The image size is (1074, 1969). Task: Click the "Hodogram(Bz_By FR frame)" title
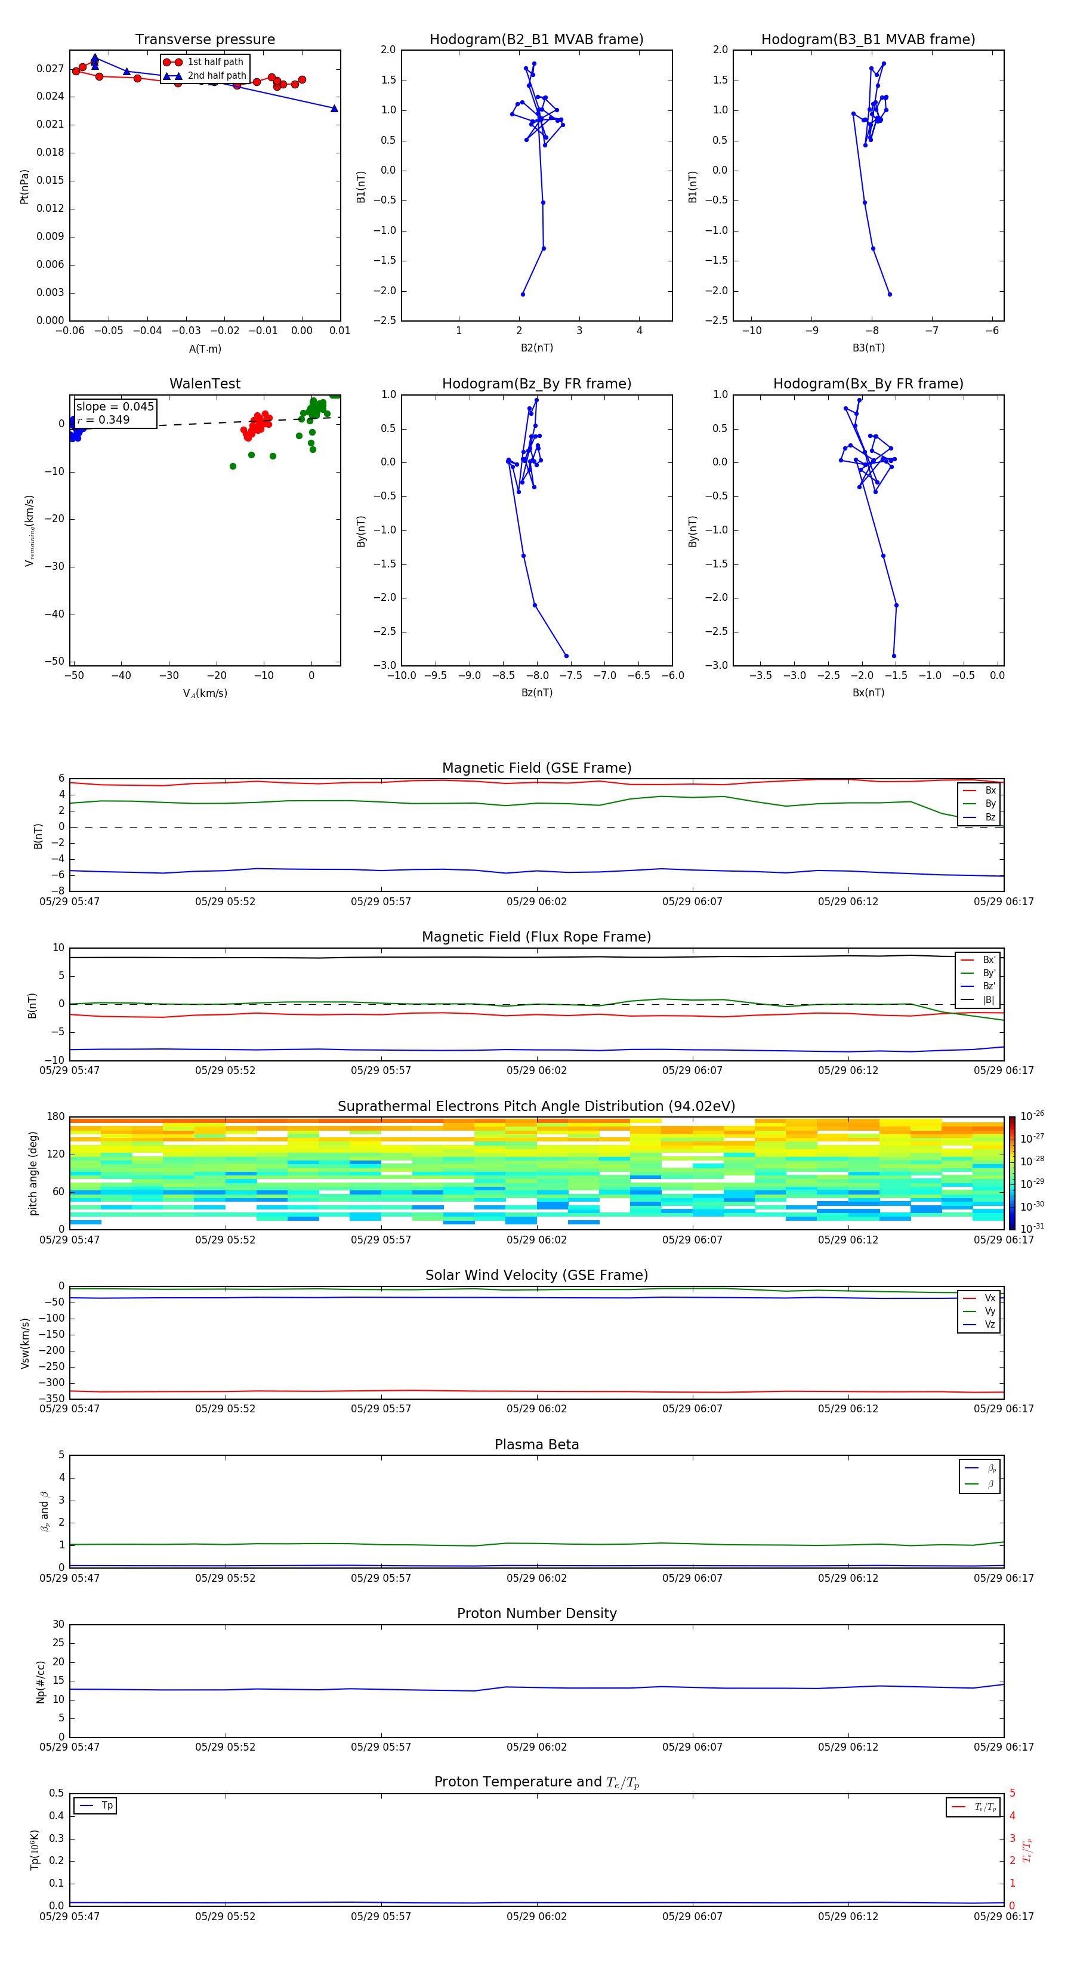[536, 384]
